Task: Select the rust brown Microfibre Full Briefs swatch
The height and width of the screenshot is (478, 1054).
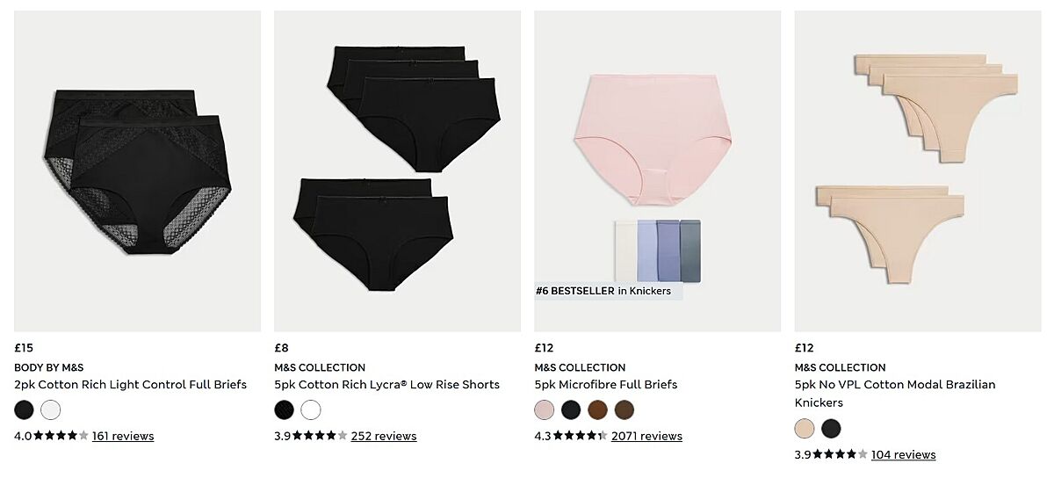Action: point(597,409)
